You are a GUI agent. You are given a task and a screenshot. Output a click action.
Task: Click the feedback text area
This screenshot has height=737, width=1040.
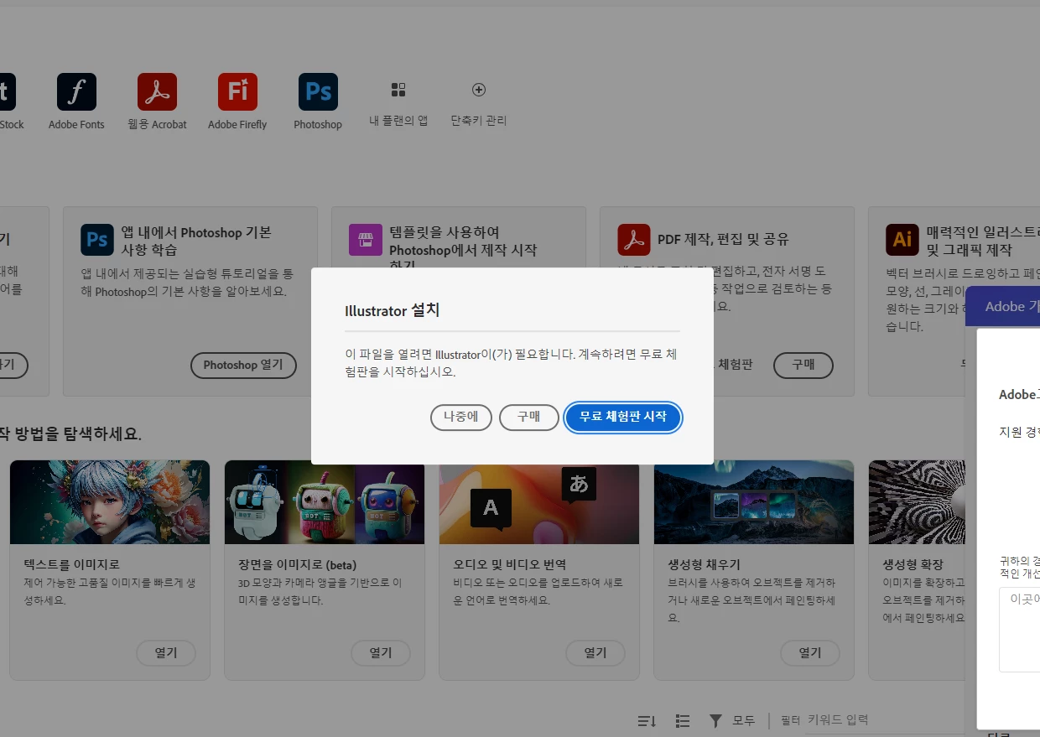click(x=1019, y=630)
